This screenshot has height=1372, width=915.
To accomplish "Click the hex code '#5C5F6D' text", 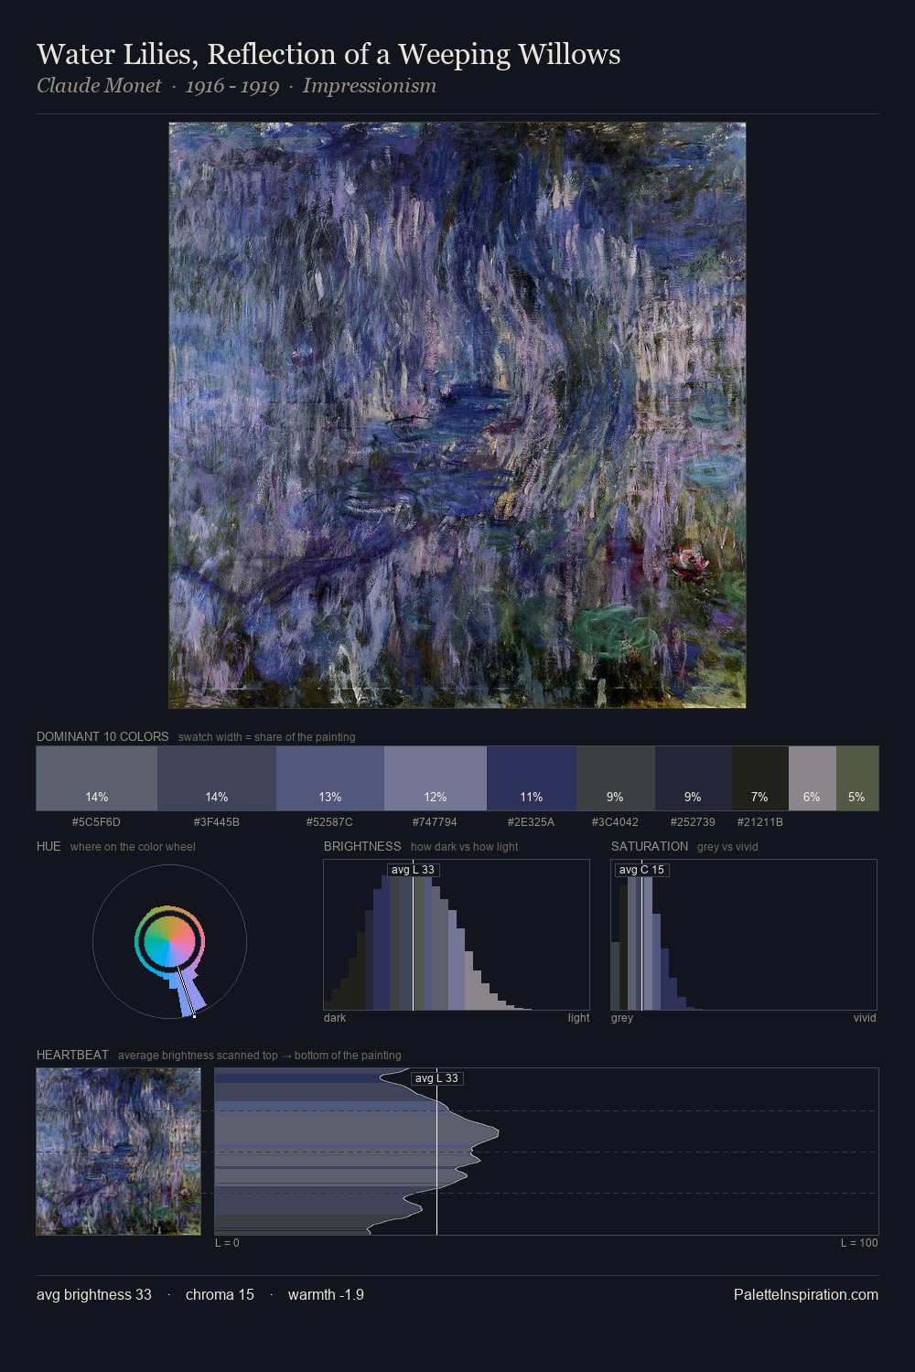I will coord(96,821).
